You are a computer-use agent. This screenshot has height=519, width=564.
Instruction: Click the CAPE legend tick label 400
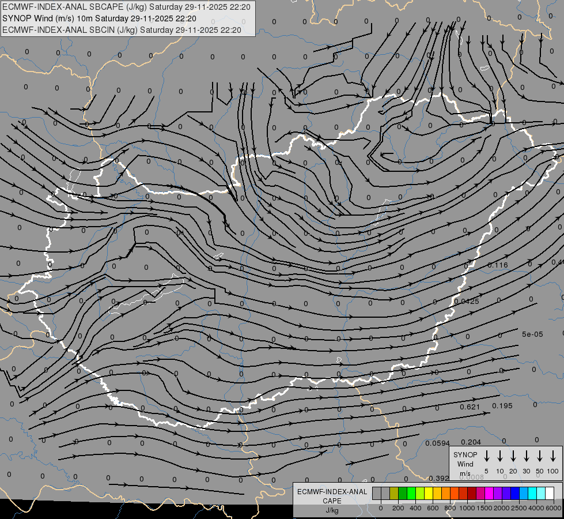click(x=415, y=508)
